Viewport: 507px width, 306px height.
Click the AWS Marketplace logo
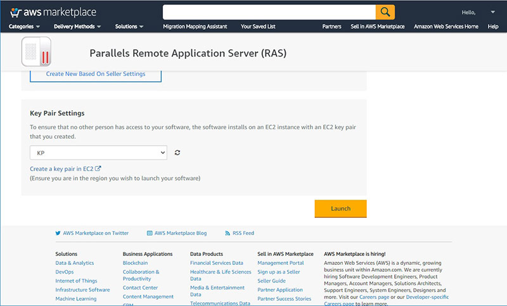(53, 12)
